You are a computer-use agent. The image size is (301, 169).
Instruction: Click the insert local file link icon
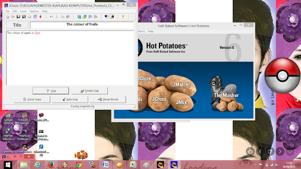[95, 17]
